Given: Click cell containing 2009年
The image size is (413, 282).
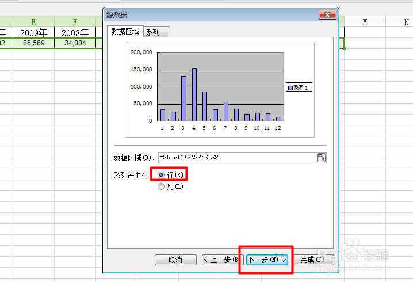Looking at the screenshot, I should point(33,32).
